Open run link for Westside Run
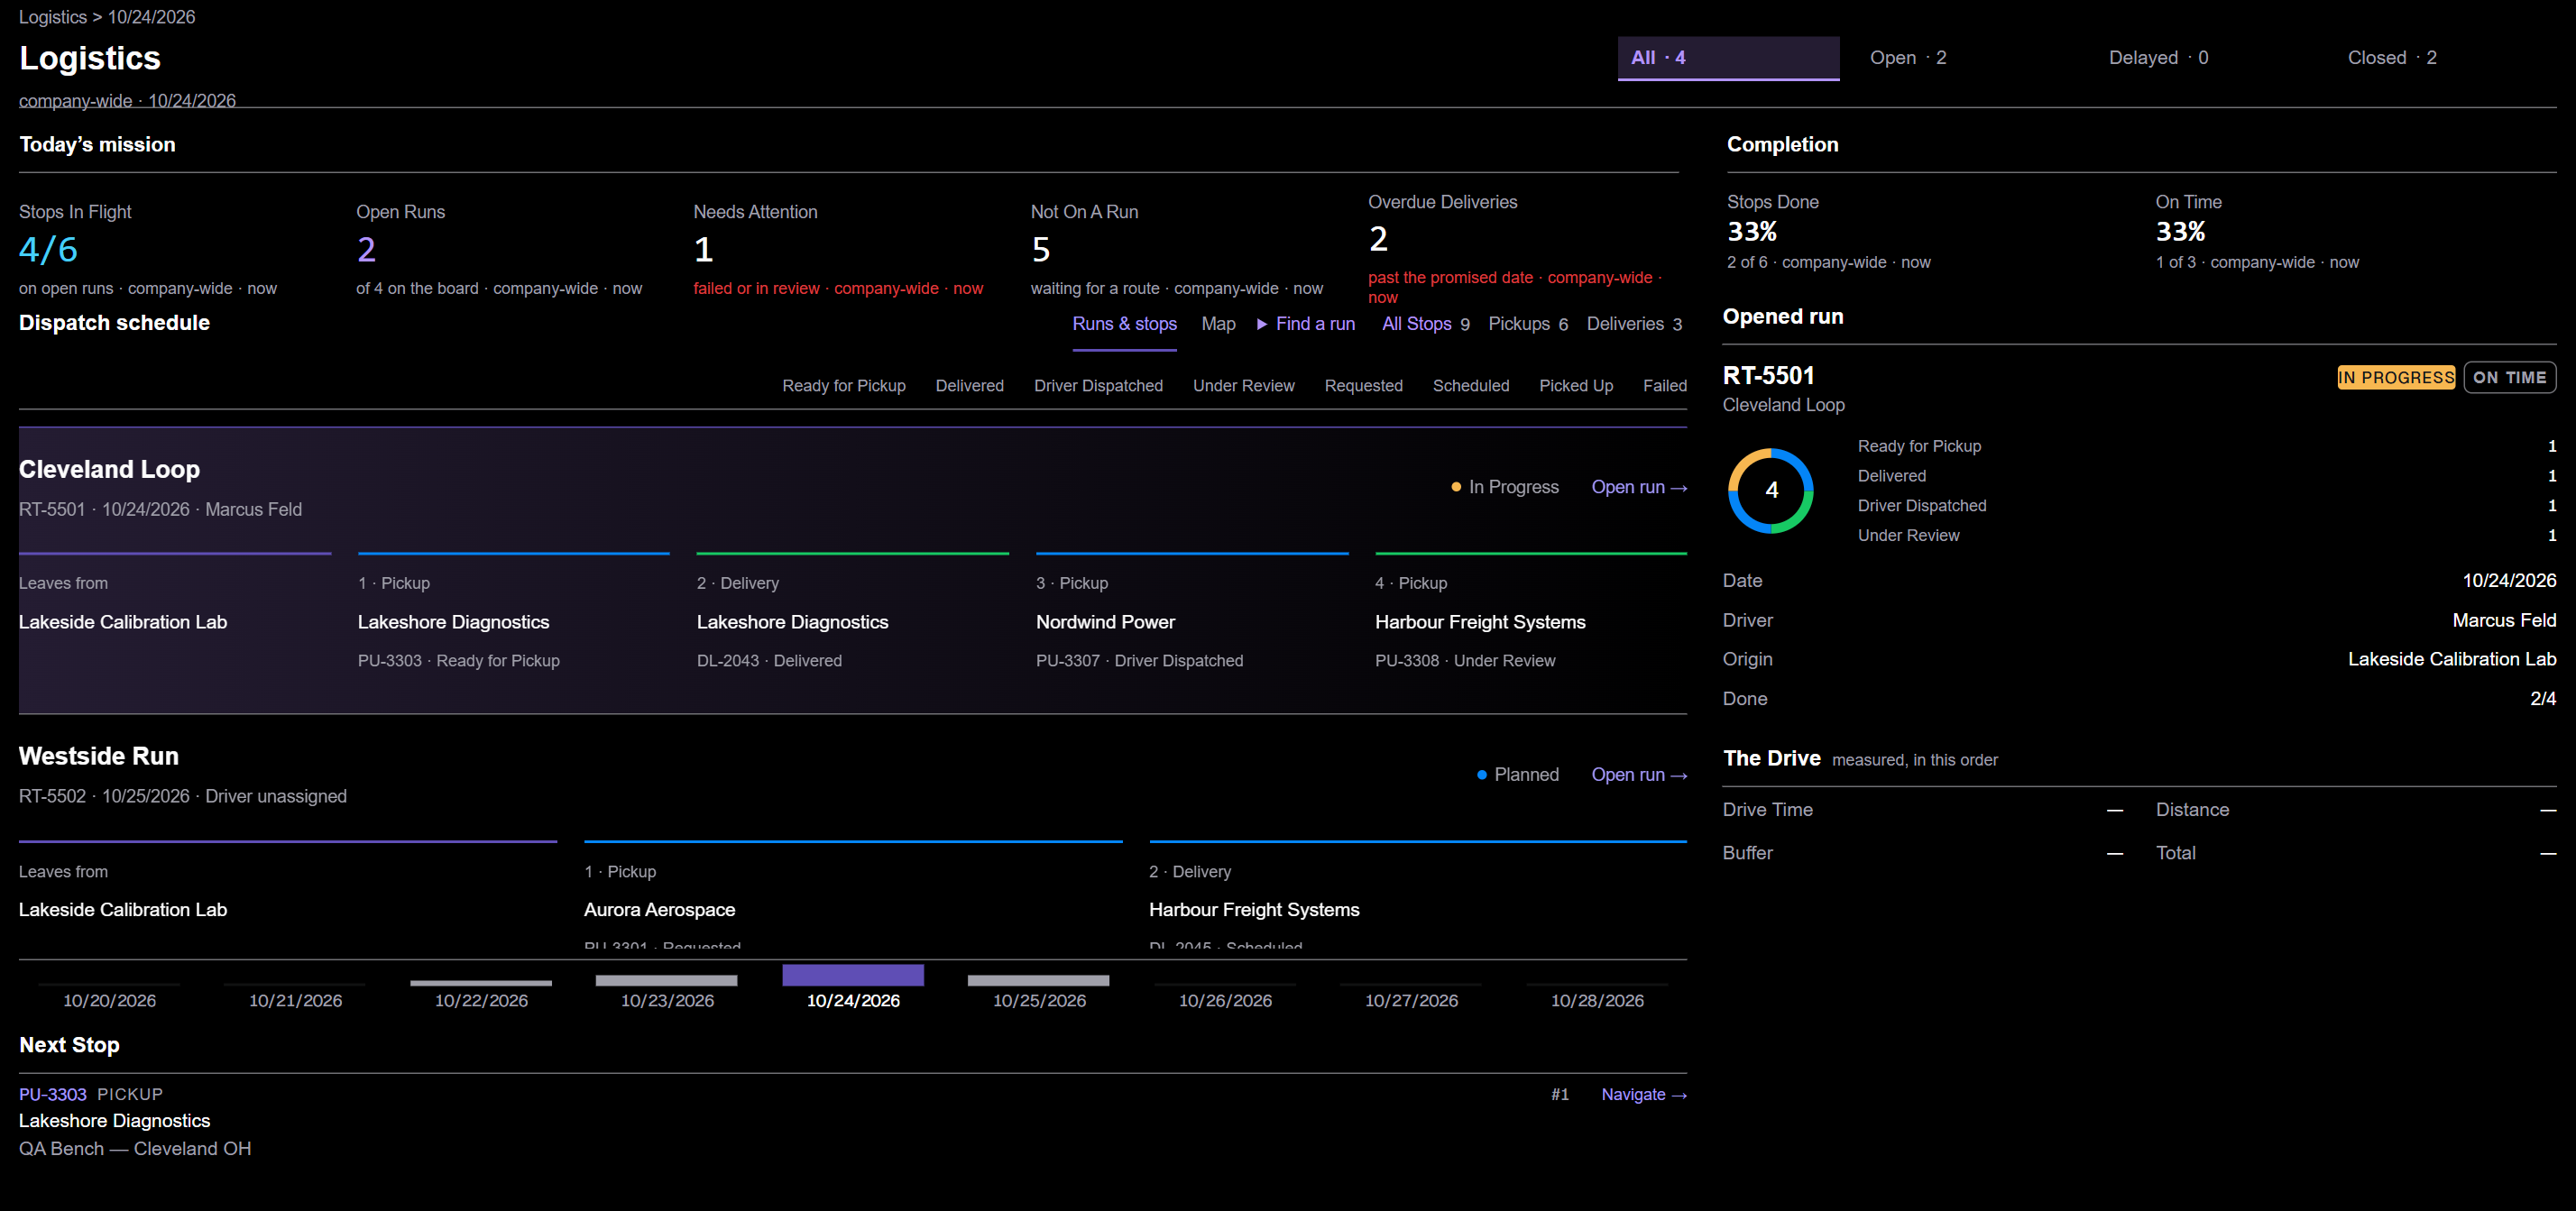 click(1638, 775)
